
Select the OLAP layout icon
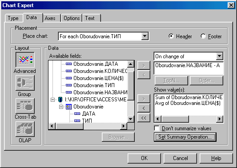pos(25,129)
